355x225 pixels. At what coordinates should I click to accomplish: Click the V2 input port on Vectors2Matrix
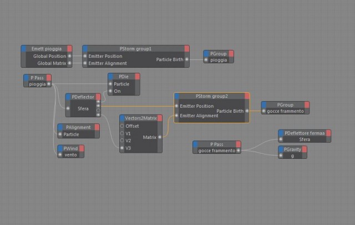[122, 141]
